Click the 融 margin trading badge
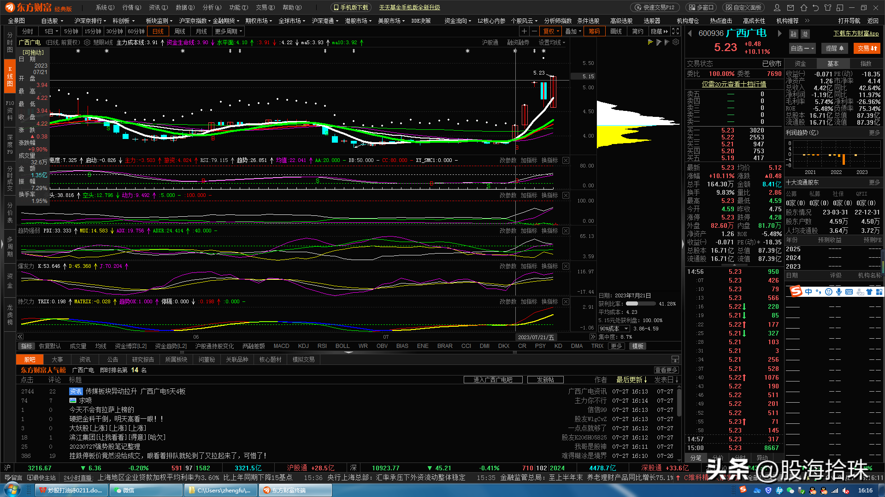The width and height of the screenshot is (885, 497). (x=793, y=34)
